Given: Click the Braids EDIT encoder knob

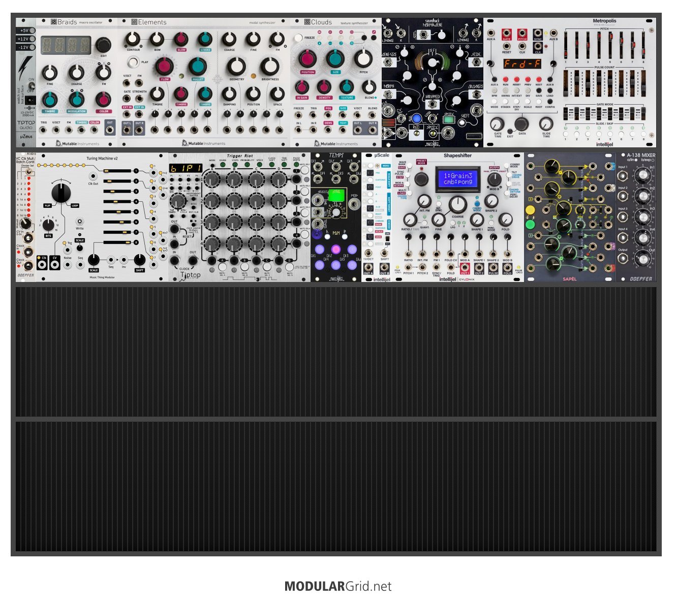Looking at the screenshot, I should click(103, 45).
